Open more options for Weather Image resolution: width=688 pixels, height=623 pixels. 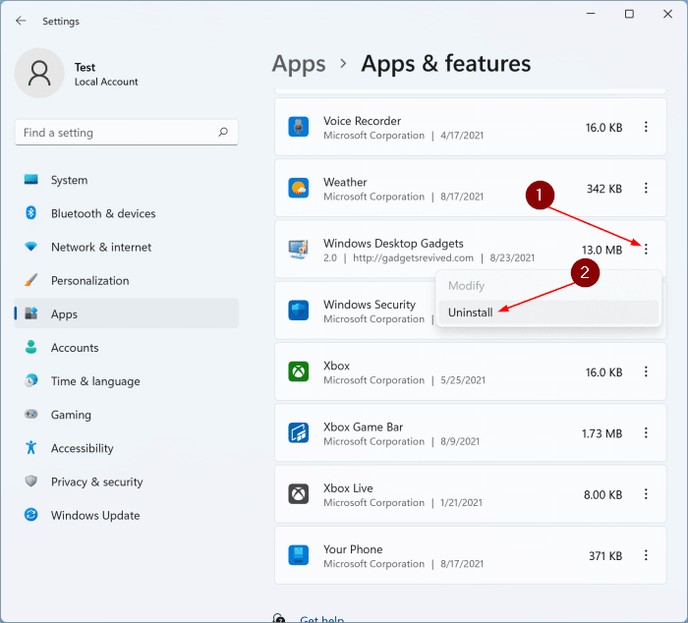646,189
